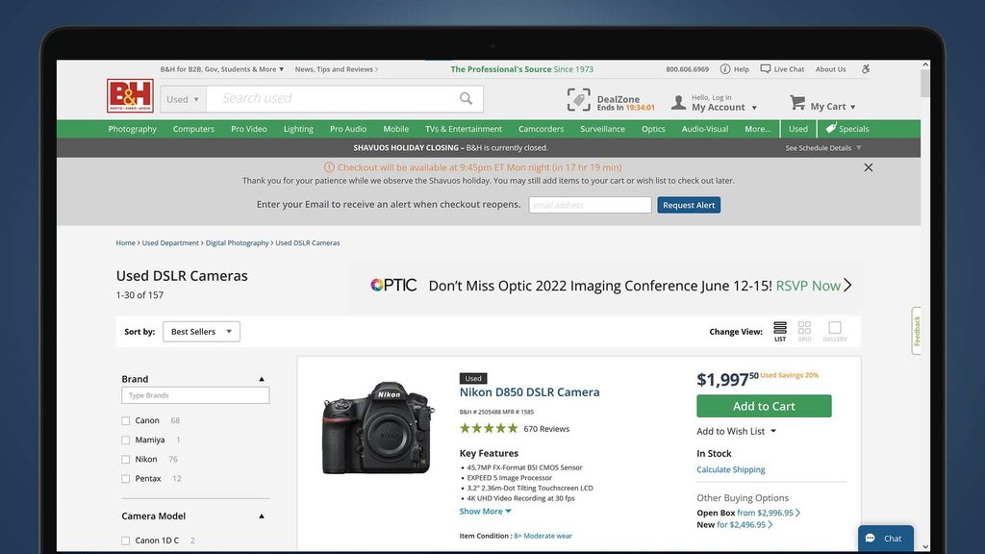Check the Canon brand filter
This screenshot has width=985, height=554.
click(x=125, y=420)
